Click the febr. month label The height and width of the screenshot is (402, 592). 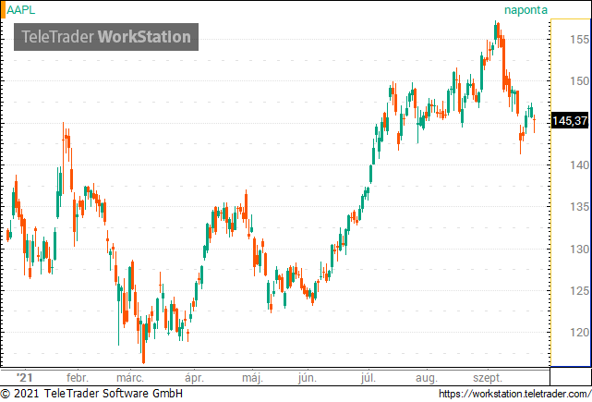point(78,377)
